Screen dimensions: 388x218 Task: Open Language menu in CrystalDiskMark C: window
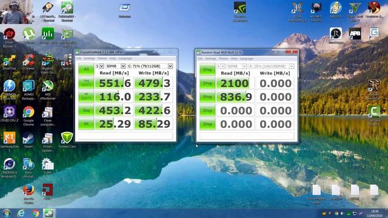click(x=125, y=58)
